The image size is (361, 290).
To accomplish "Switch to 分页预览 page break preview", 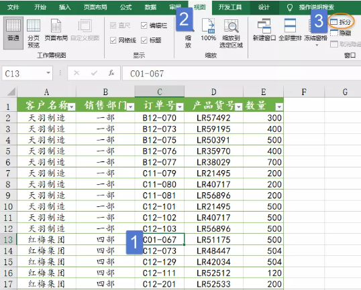I will (x=34, y=33).
